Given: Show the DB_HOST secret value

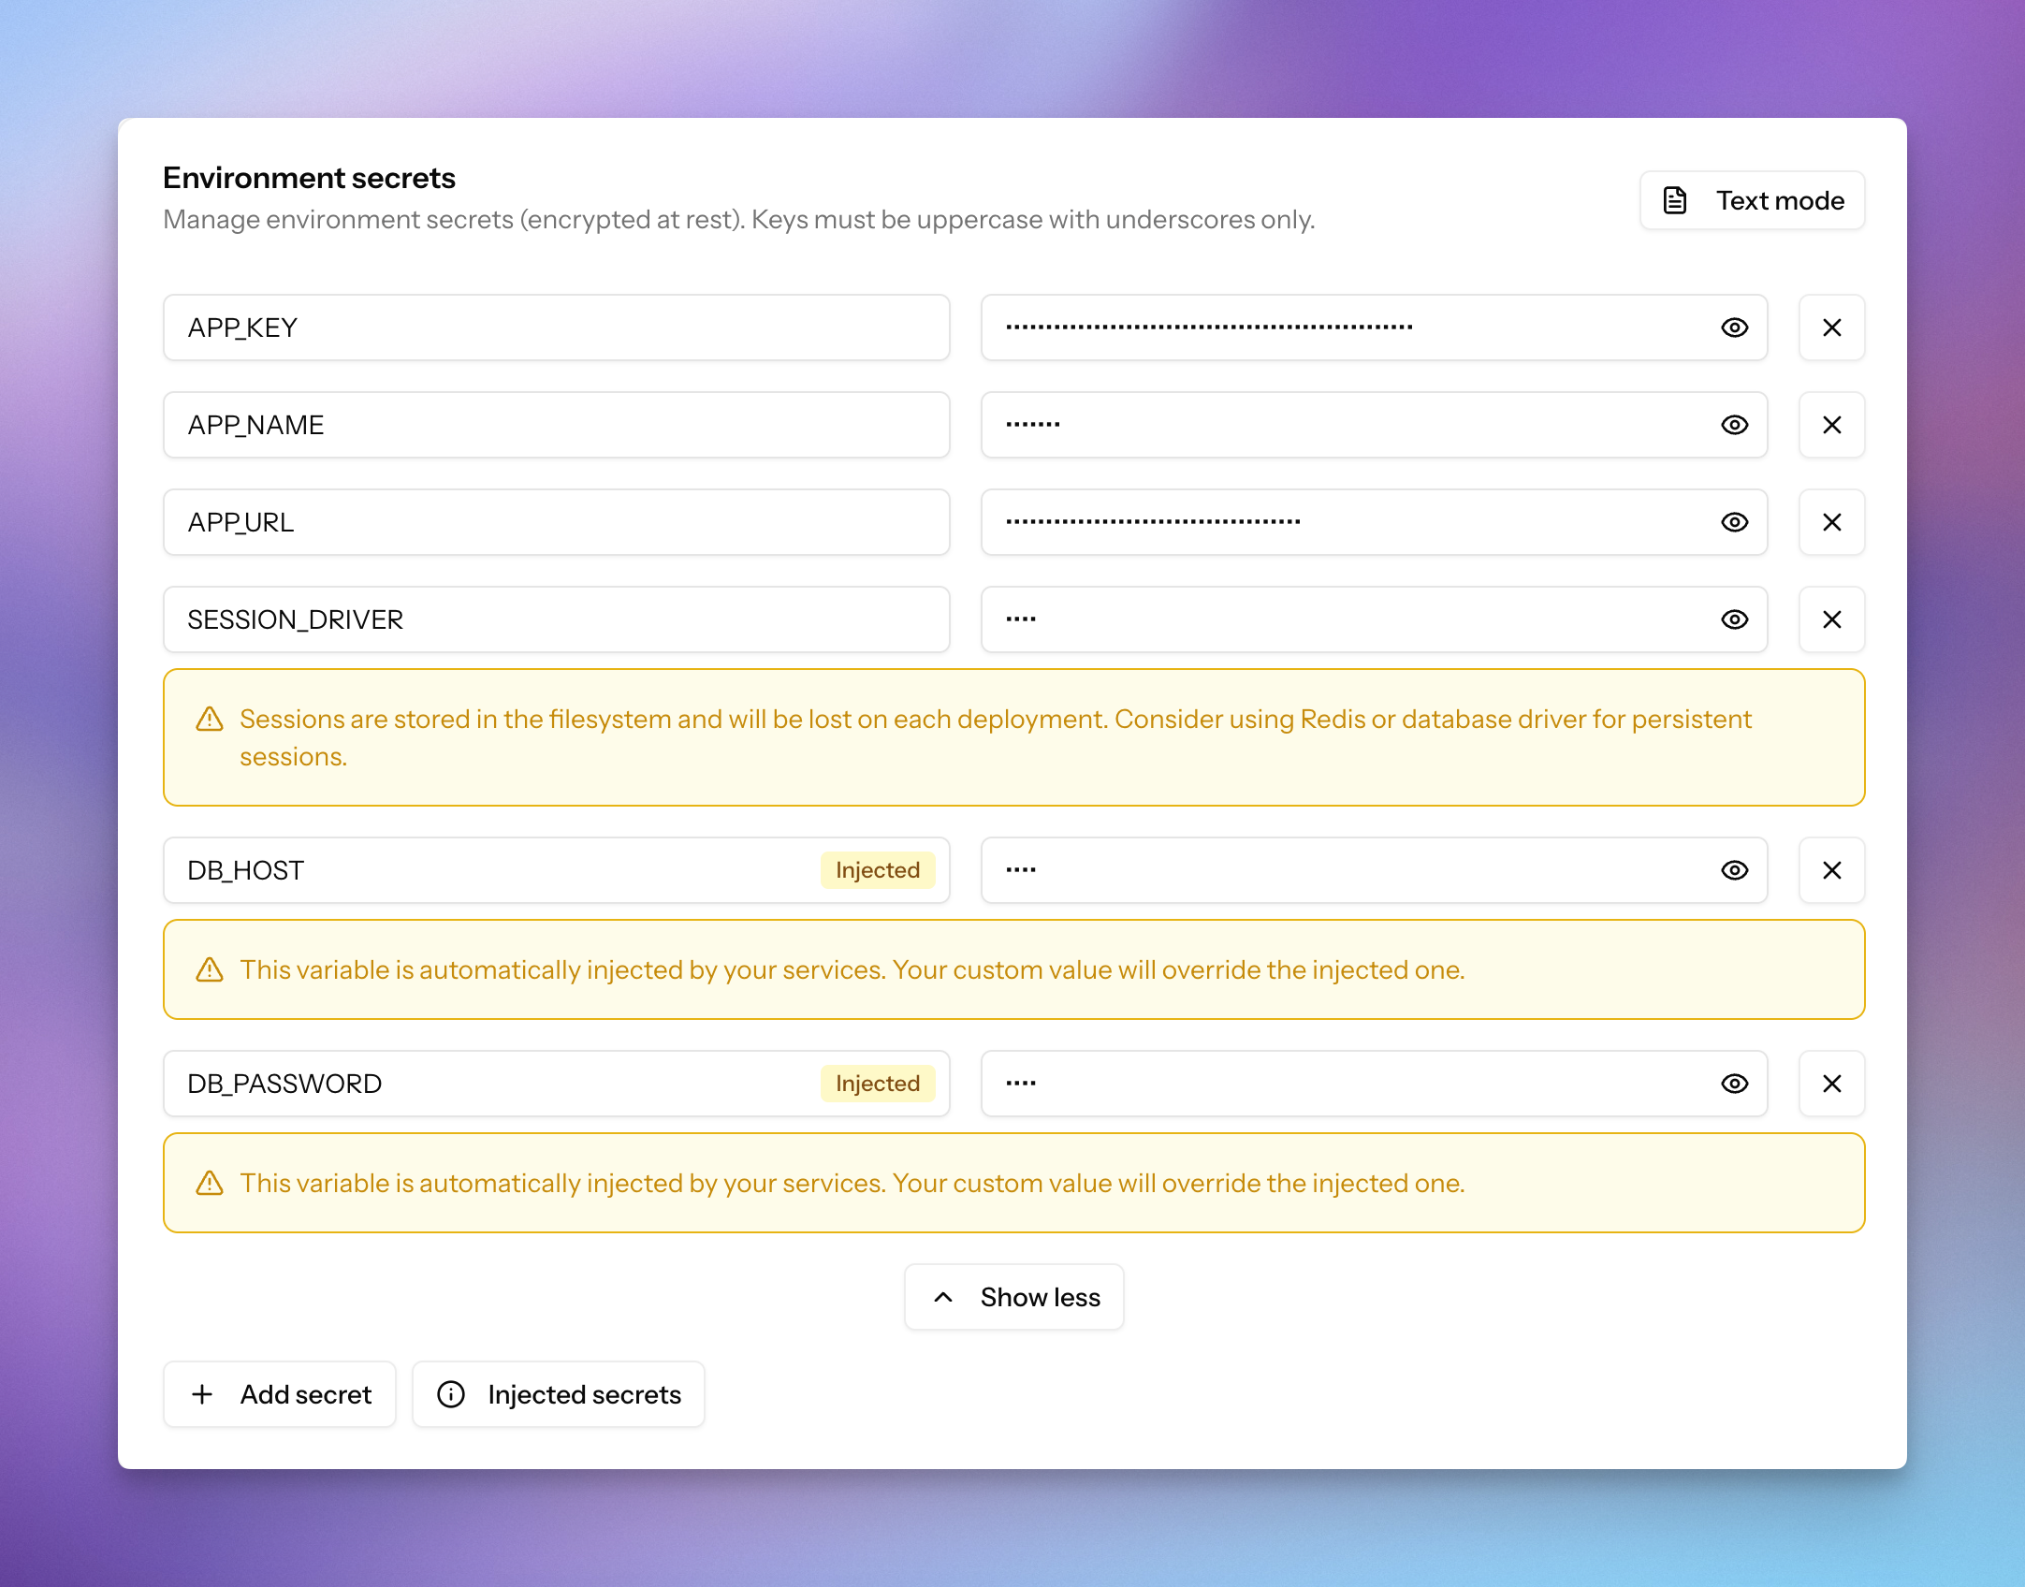Looking at the screenshot, I should (1734, 870).
